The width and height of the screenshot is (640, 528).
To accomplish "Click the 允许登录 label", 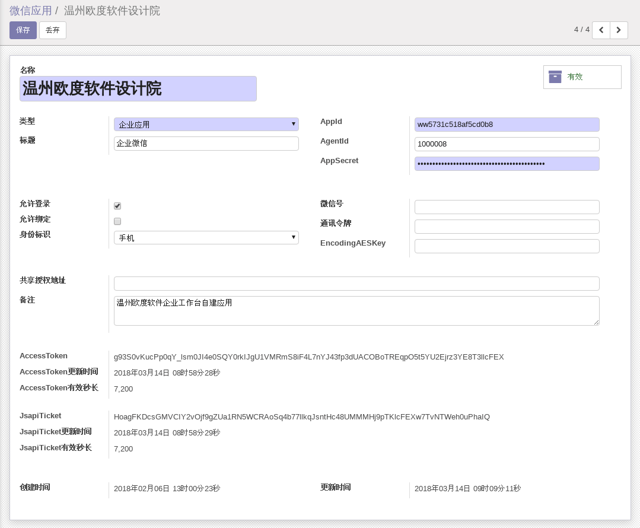I will pos(35,203).
